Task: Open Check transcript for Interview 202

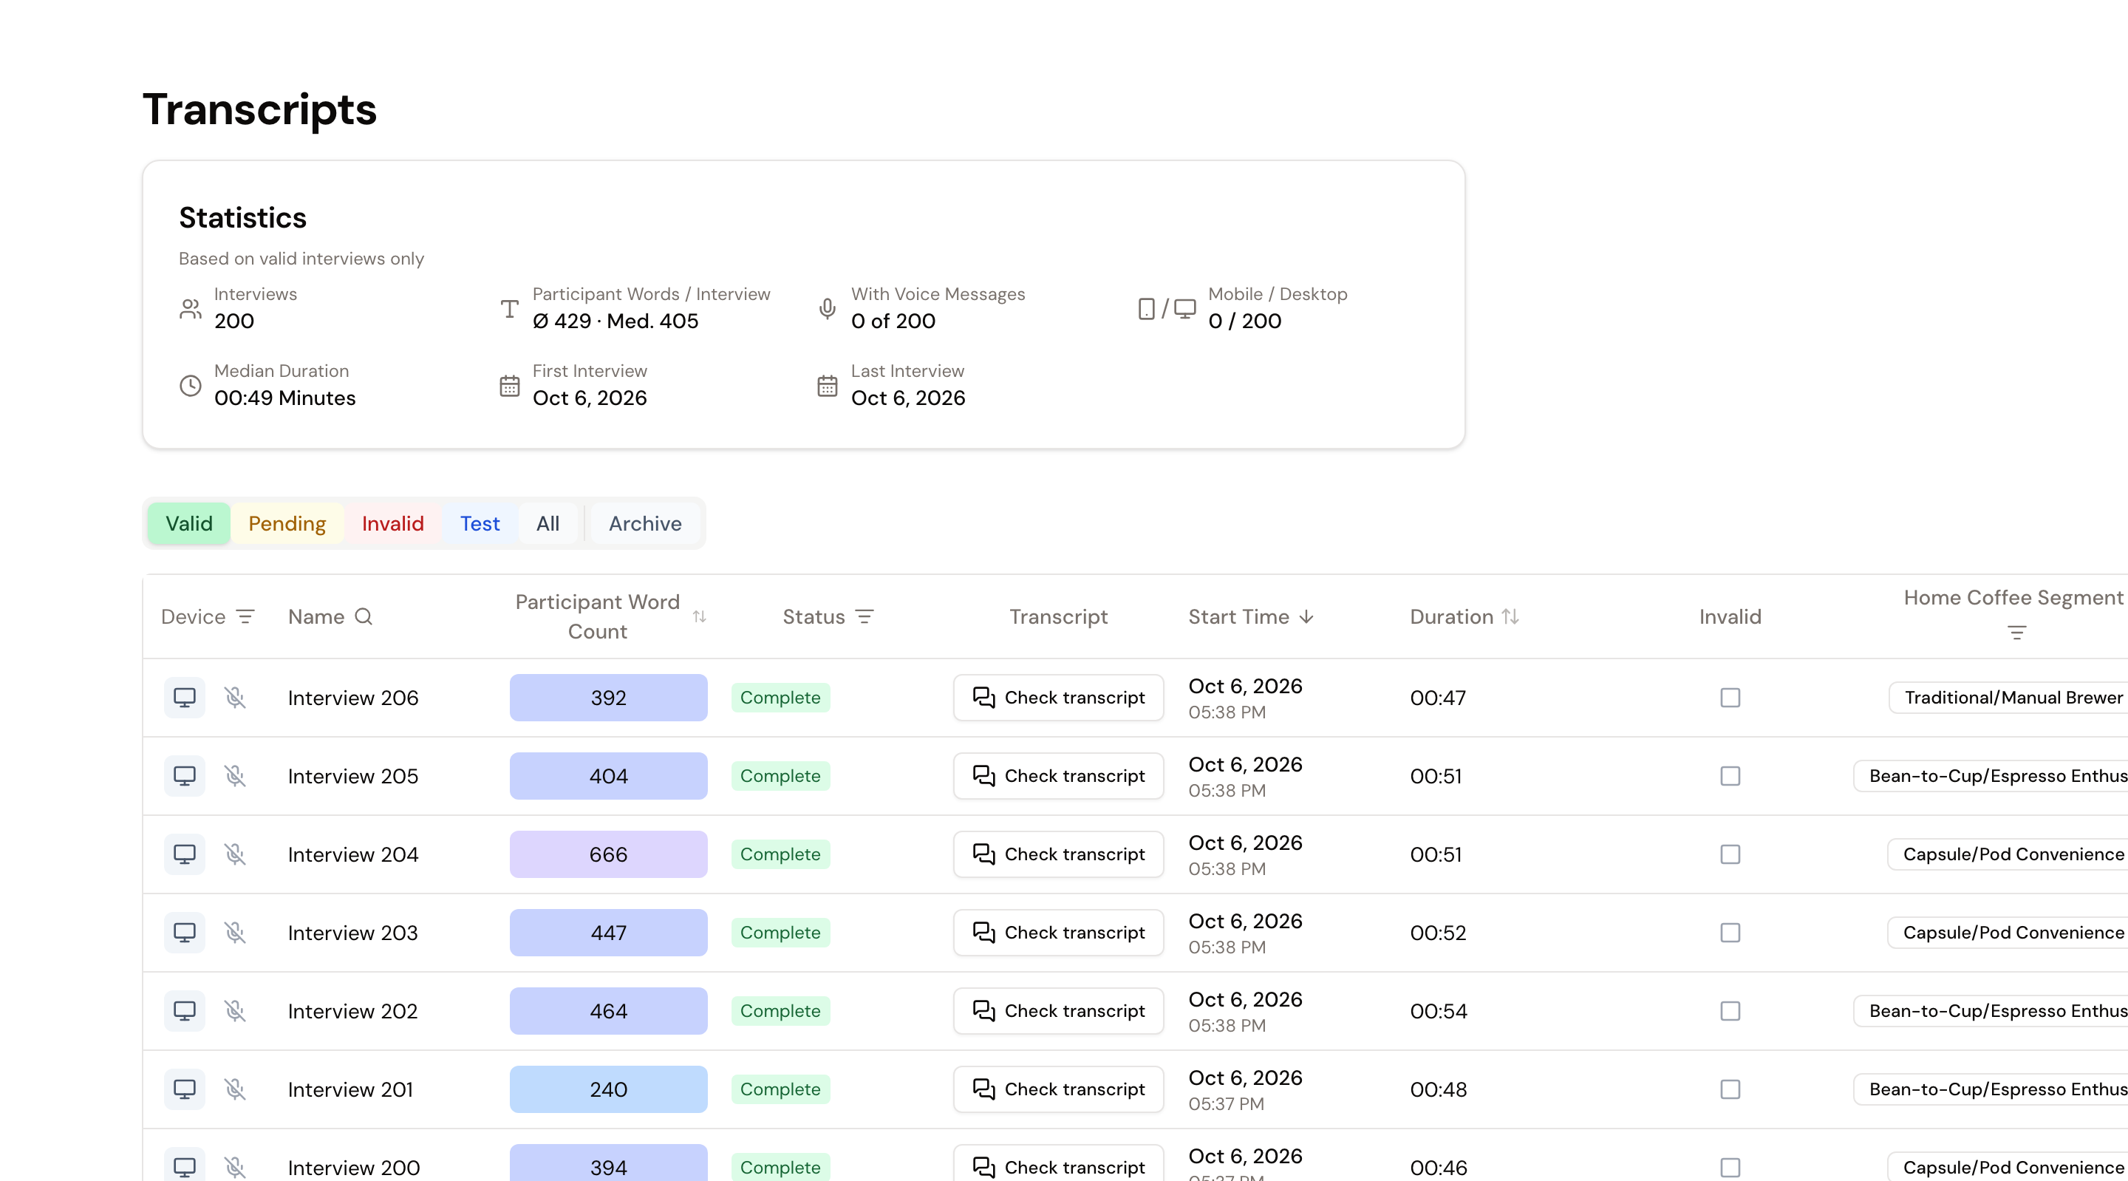Action: (1058, 1011)
